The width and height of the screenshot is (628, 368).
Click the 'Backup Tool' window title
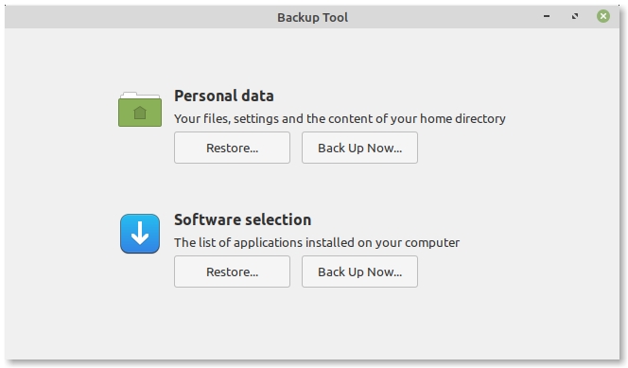click(x=313, y=18)
